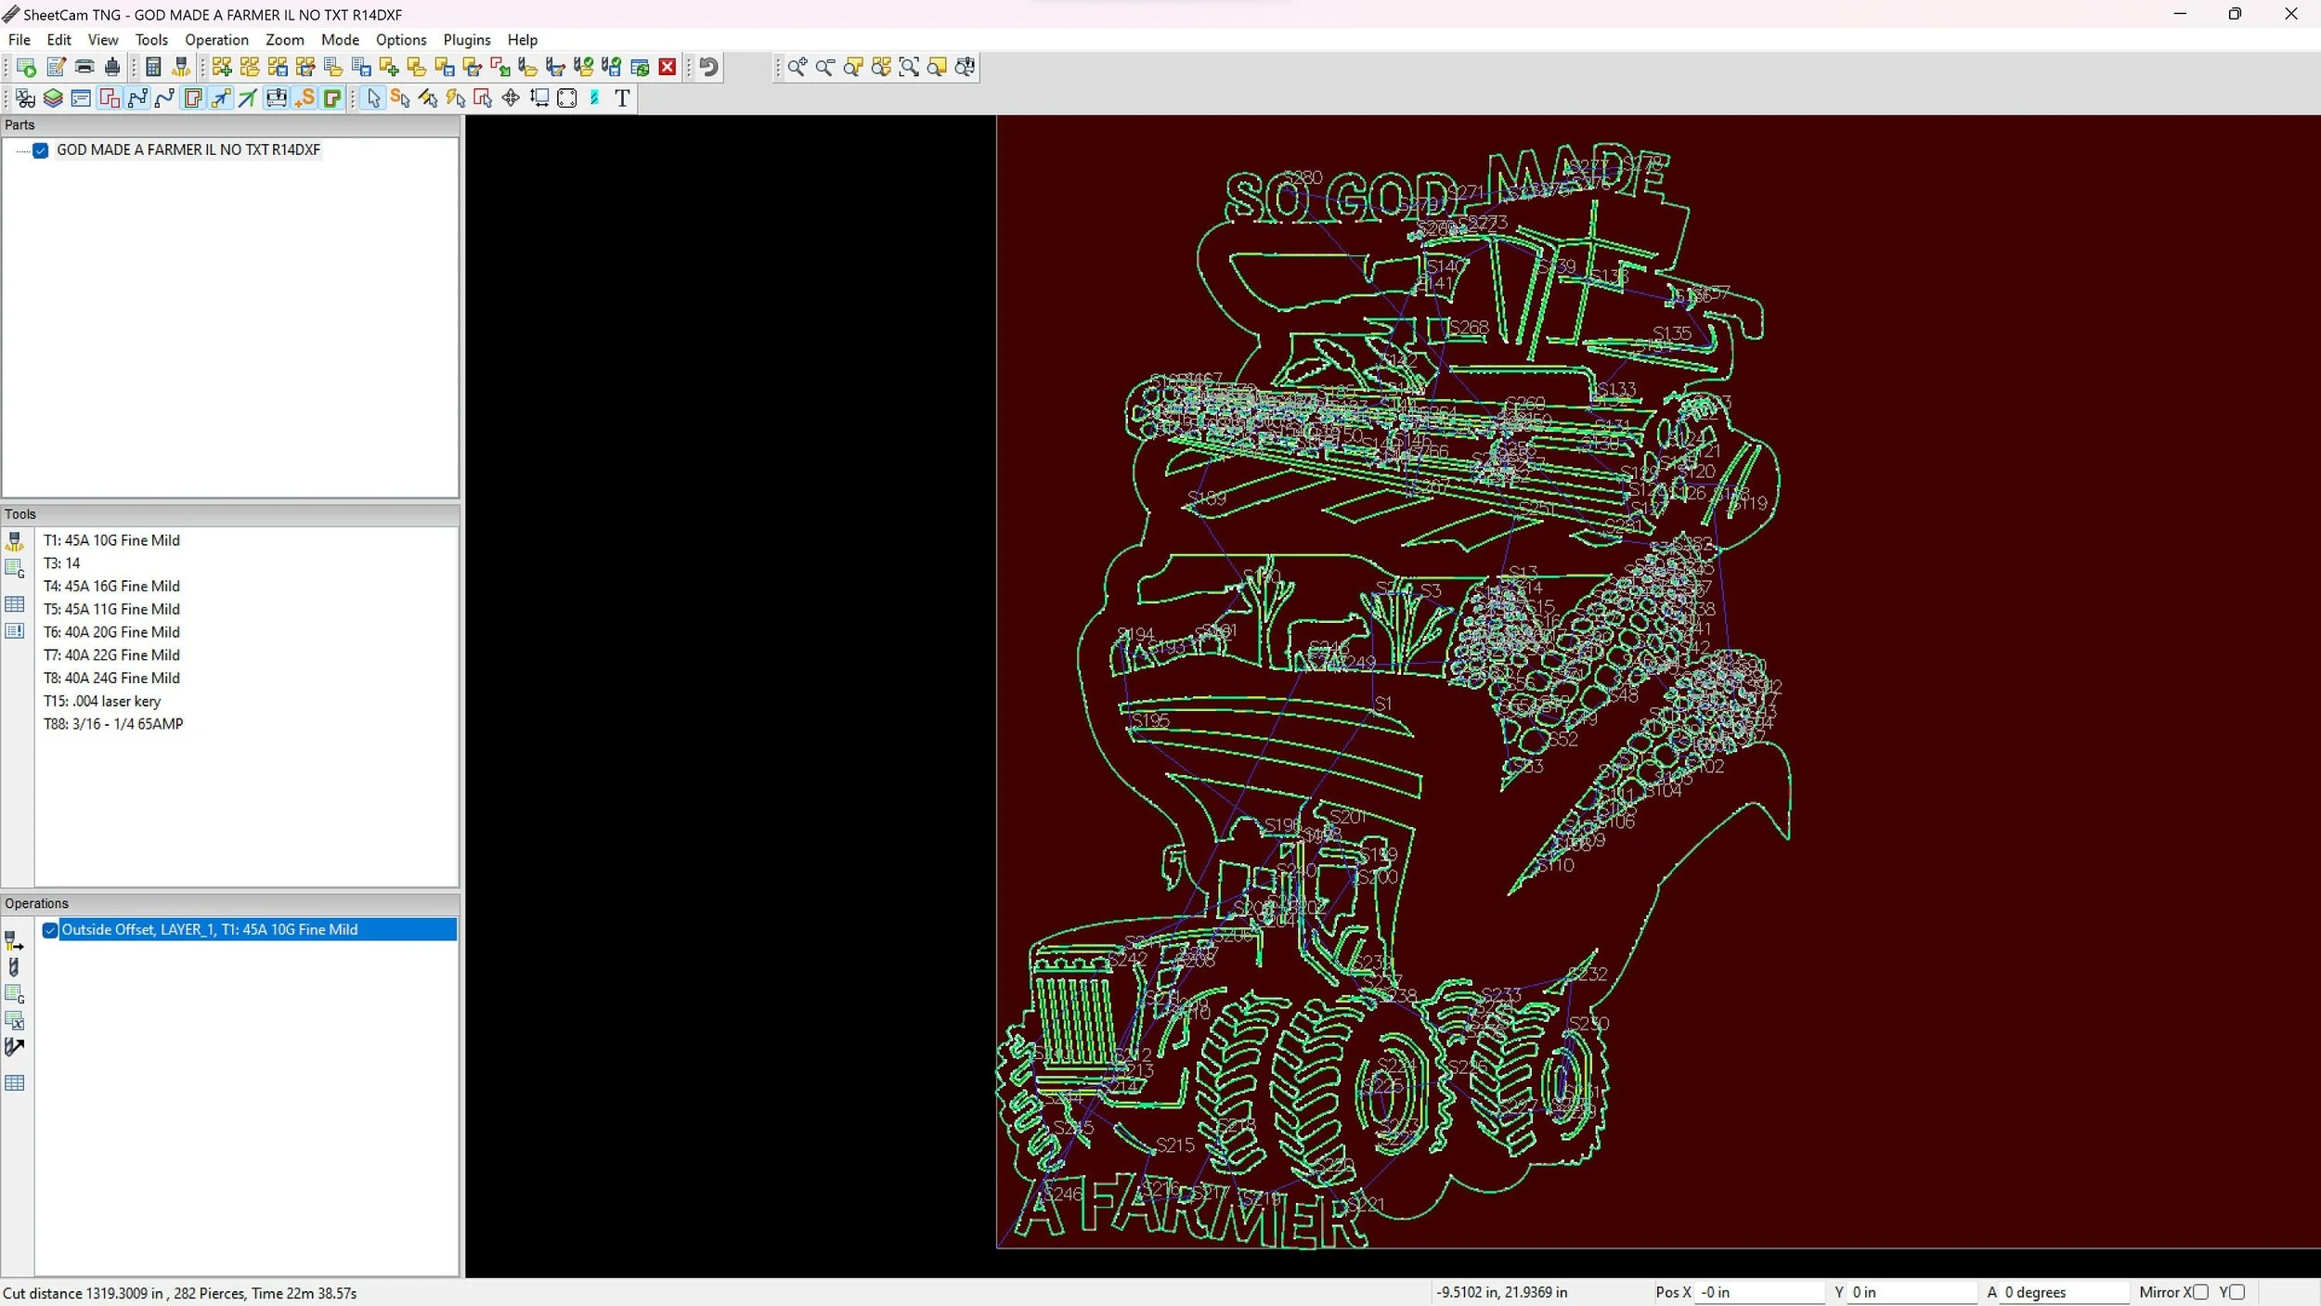Click the Pos X input field
2321x1306 pixels.
click(x=1759, y=1292)
